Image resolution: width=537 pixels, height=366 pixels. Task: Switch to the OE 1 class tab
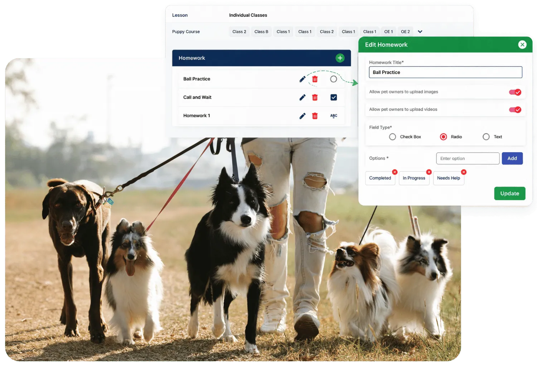(x=388, y=32)
